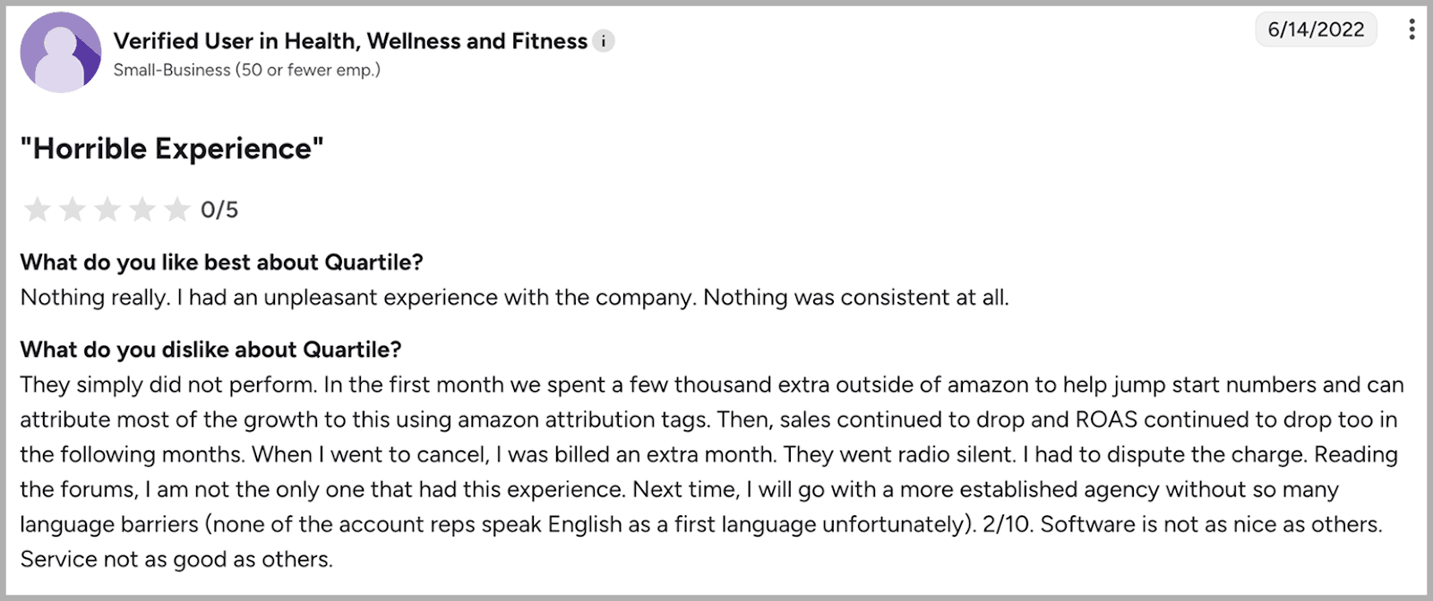Select the second star in the rating
The image size is (1433, 601).
pyautogui.click(x=72, y=209)
